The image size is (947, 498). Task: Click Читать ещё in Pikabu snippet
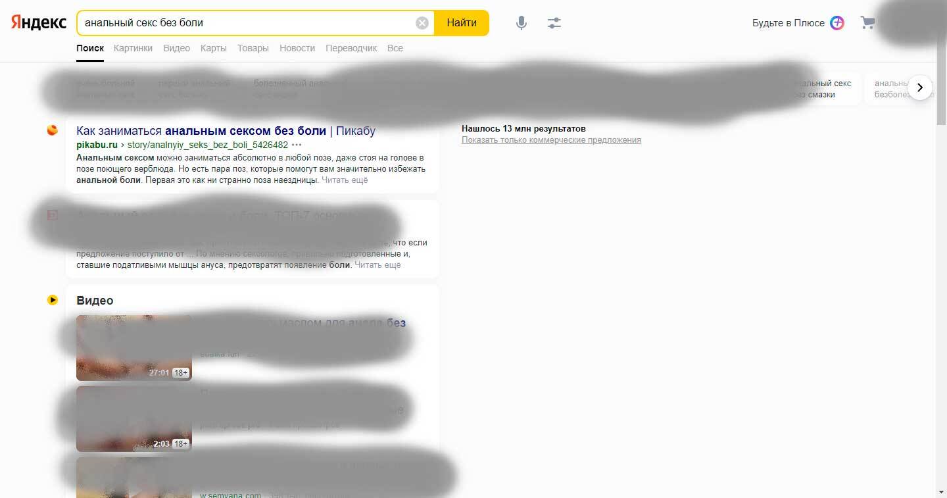point(345,180)
